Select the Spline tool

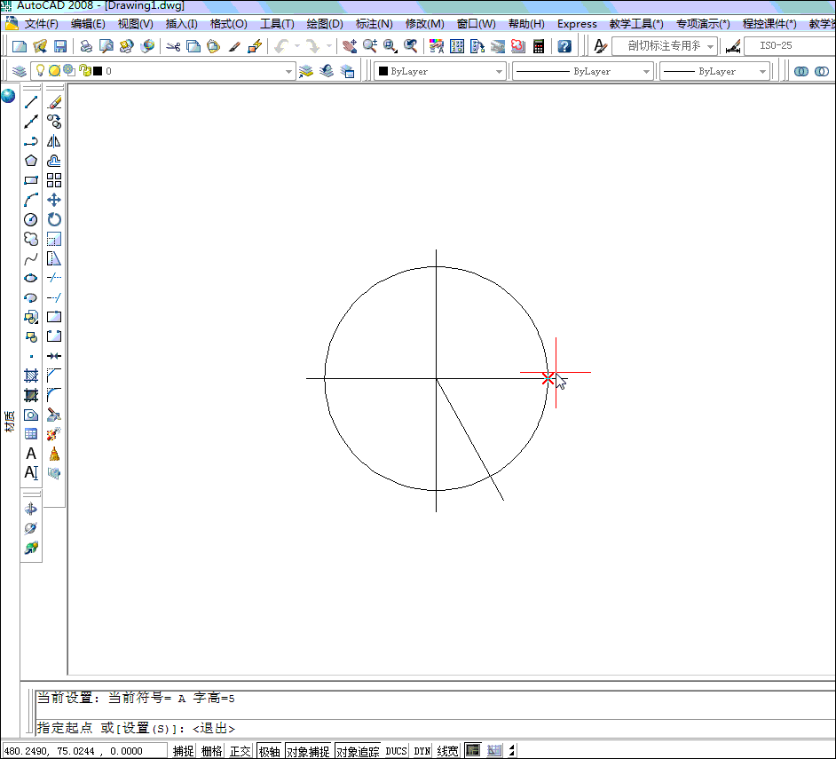31,258
